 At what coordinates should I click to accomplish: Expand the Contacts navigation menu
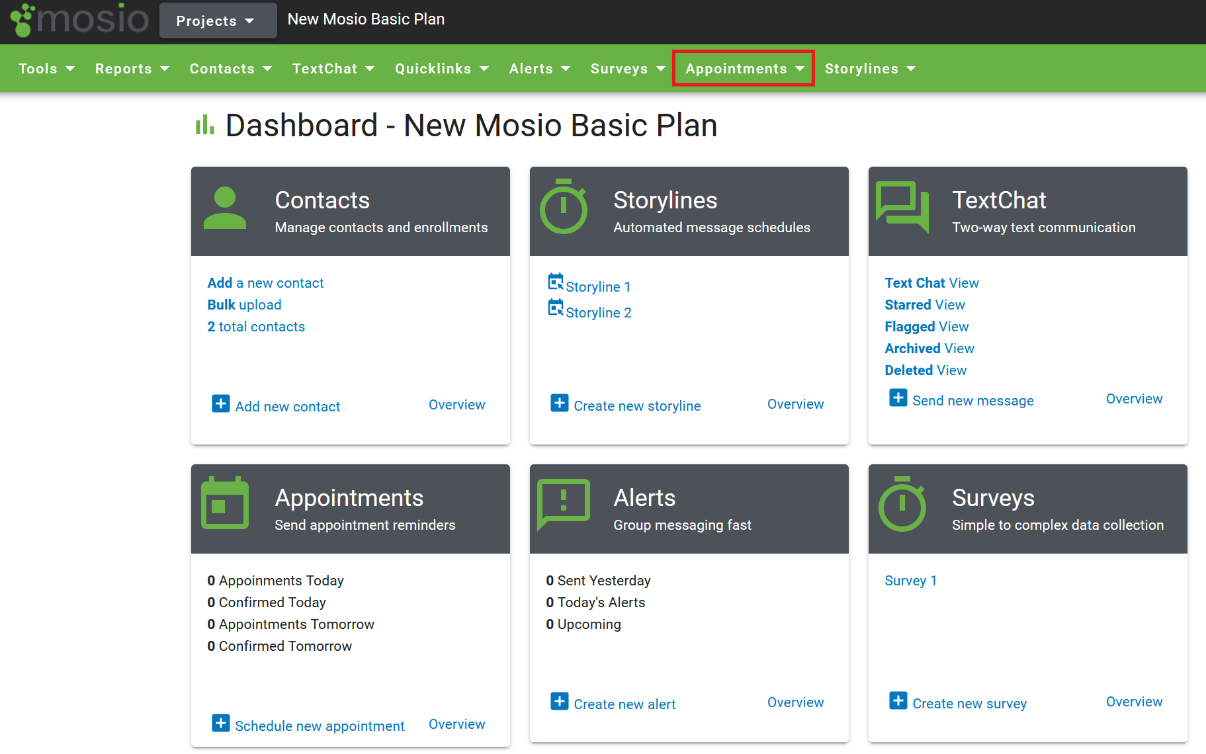click(x=231, y=69)
